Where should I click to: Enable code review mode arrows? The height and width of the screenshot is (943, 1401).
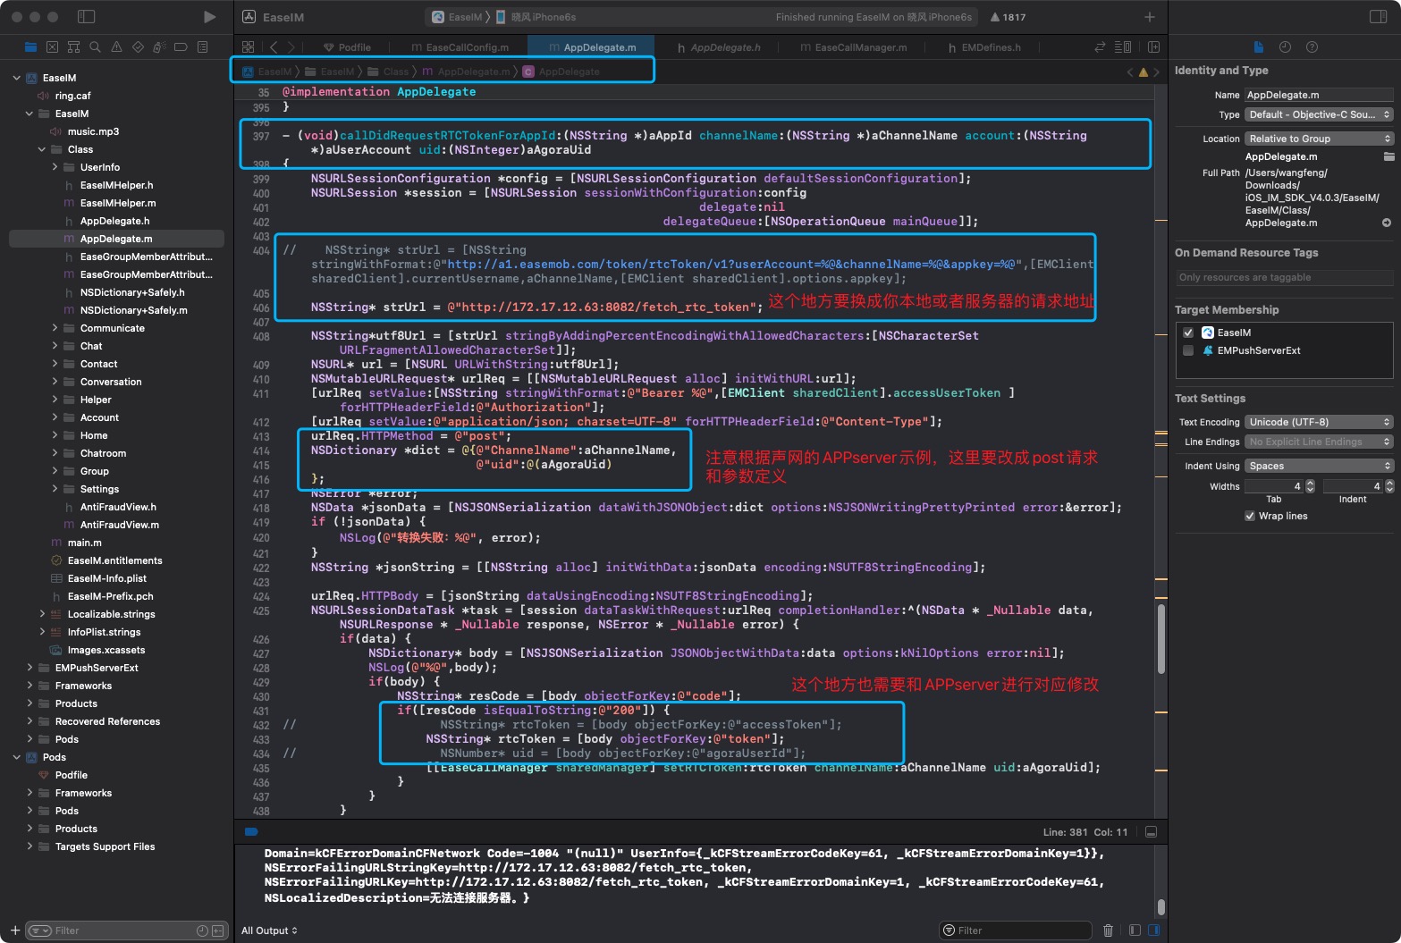coord(1100,46)
